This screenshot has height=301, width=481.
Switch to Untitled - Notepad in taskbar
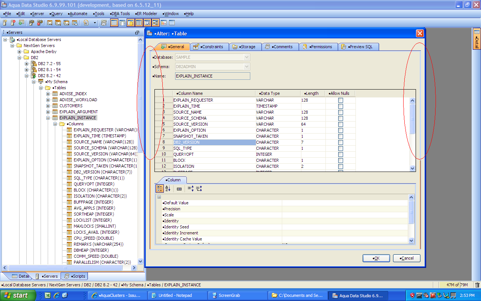(x=178, y=295)
